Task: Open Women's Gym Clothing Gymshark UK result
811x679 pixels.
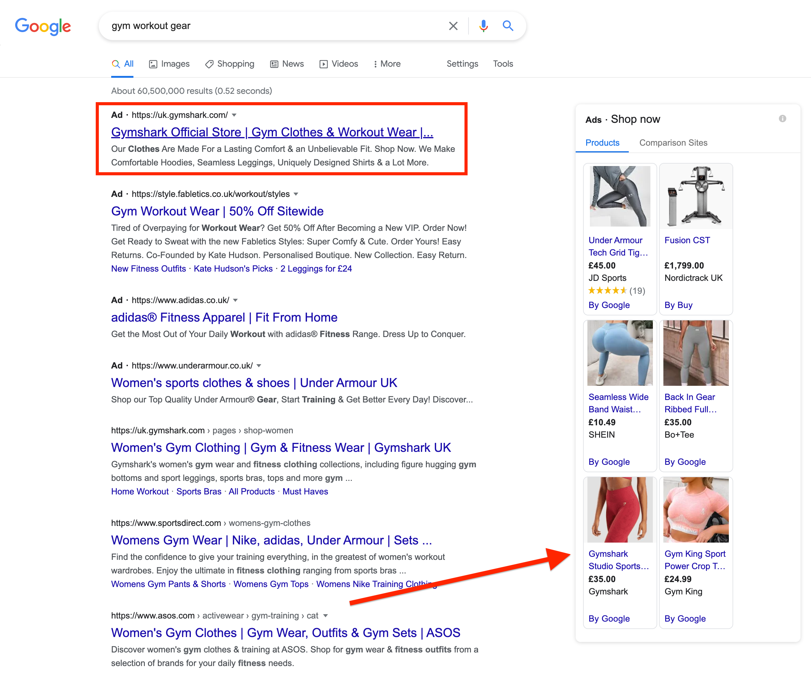Action: coord(281,448)
